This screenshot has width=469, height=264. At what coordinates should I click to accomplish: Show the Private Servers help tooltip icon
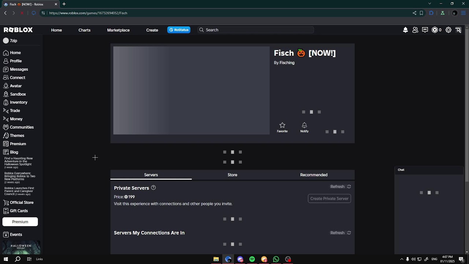tap(153, 188)
